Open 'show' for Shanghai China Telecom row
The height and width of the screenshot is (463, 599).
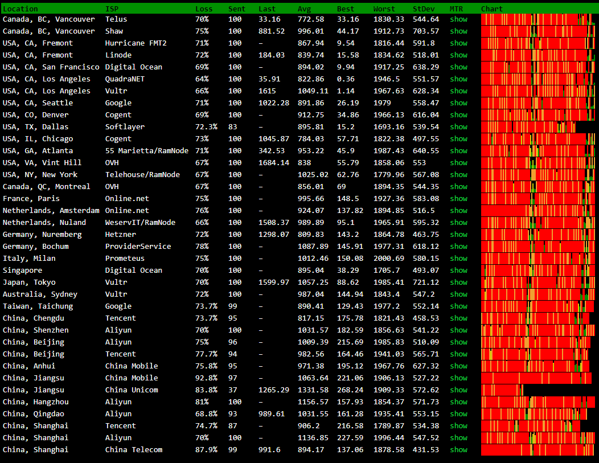pyautogui.click(x=458, y=450)
